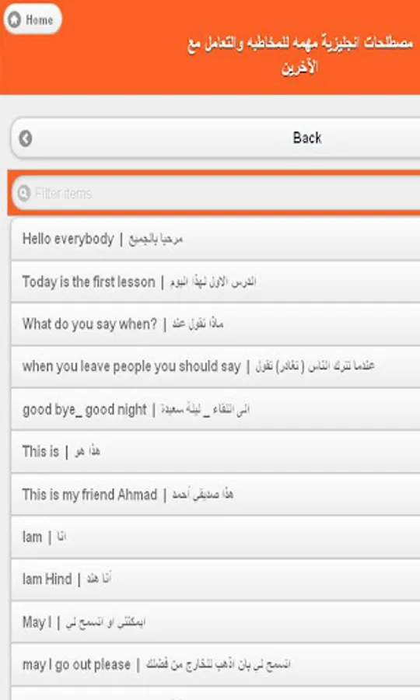This screenshot has height=700, width=420.
Task: Click the magnifier icon in filter bar
Action: click(x=23, y=193)
